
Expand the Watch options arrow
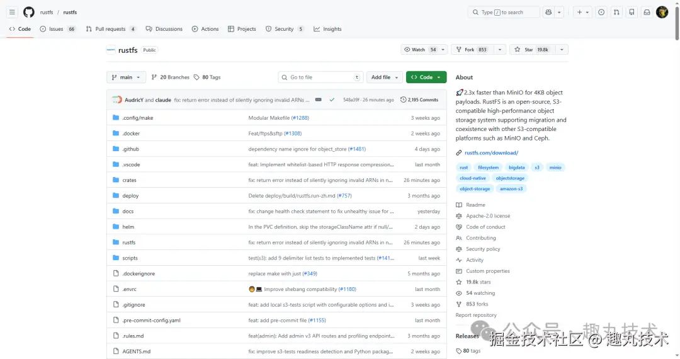[x=443, y=49]
